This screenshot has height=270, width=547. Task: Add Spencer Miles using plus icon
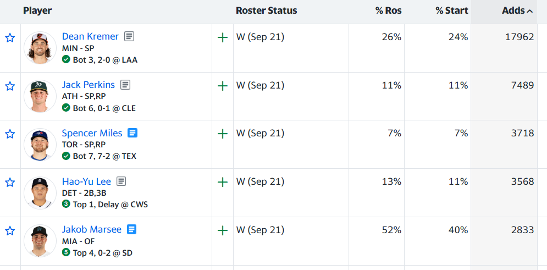223,134
